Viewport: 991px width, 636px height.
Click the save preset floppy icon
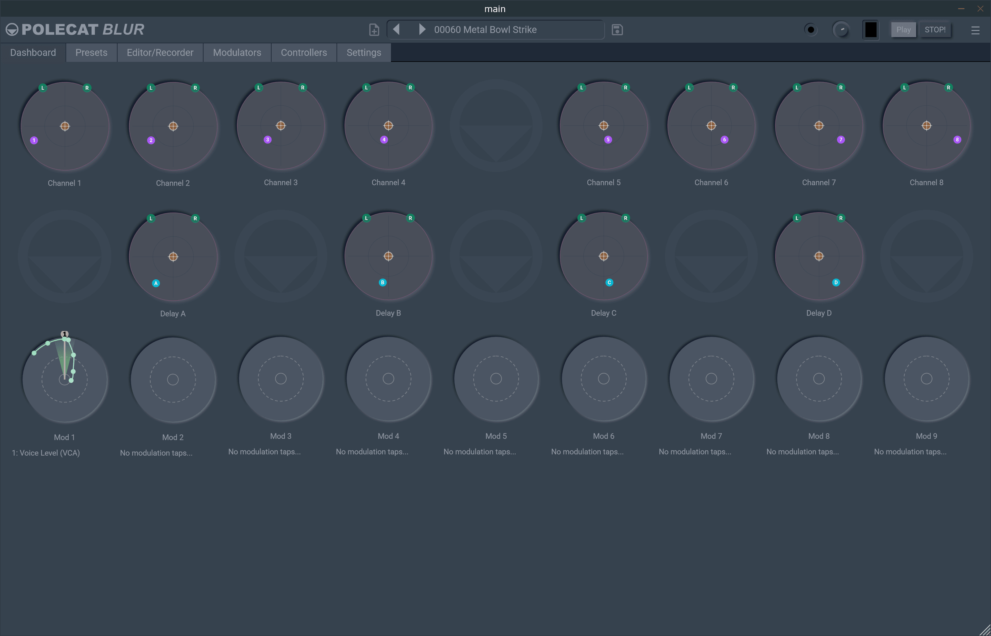tap(617, 30)
